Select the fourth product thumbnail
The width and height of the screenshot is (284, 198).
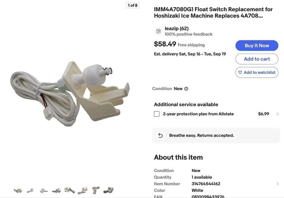pos(57,190)
